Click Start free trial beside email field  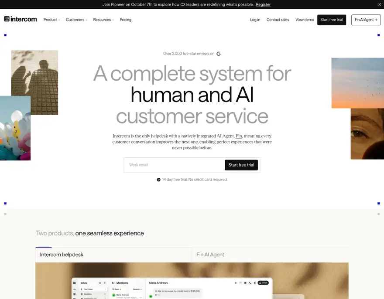(x=241, y=165)
